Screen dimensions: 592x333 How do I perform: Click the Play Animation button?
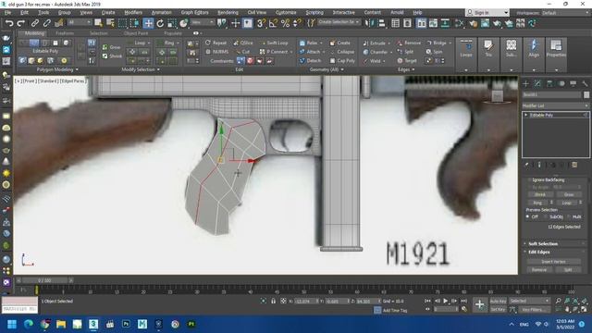click(x=446, y=301)
